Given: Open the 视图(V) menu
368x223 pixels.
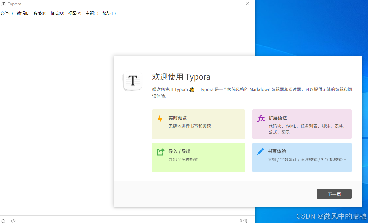Looking at the screenshot, I should pyautogui.click(x=75, y=13).
